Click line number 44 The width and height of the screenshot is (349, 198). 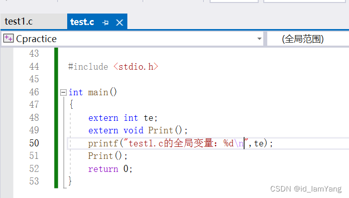tap(34, 67)
